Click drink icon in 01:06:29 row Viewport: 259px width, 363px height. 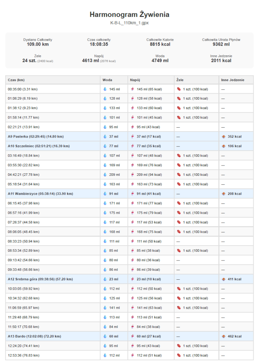click(x=133, y=99)
